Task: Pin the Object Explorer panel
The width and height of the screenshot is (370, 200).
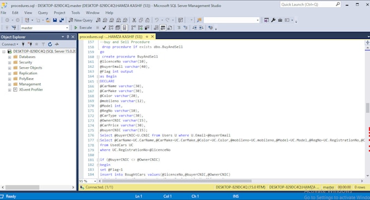Action: (x=67, y=37)
